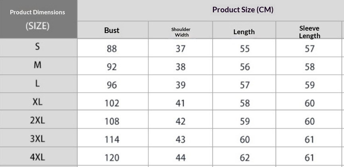
Task: Click shoulder width value 43 for size 3XL
Action: [x=181, y=140]
